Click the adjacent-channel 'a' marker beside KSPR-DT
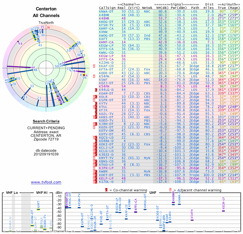243x234 pixels. pyautogui.click(x=94, y=100)
